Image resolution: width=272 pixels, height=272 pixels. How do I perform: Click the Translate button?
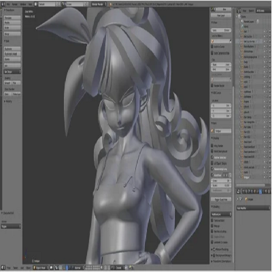[12, 18]
